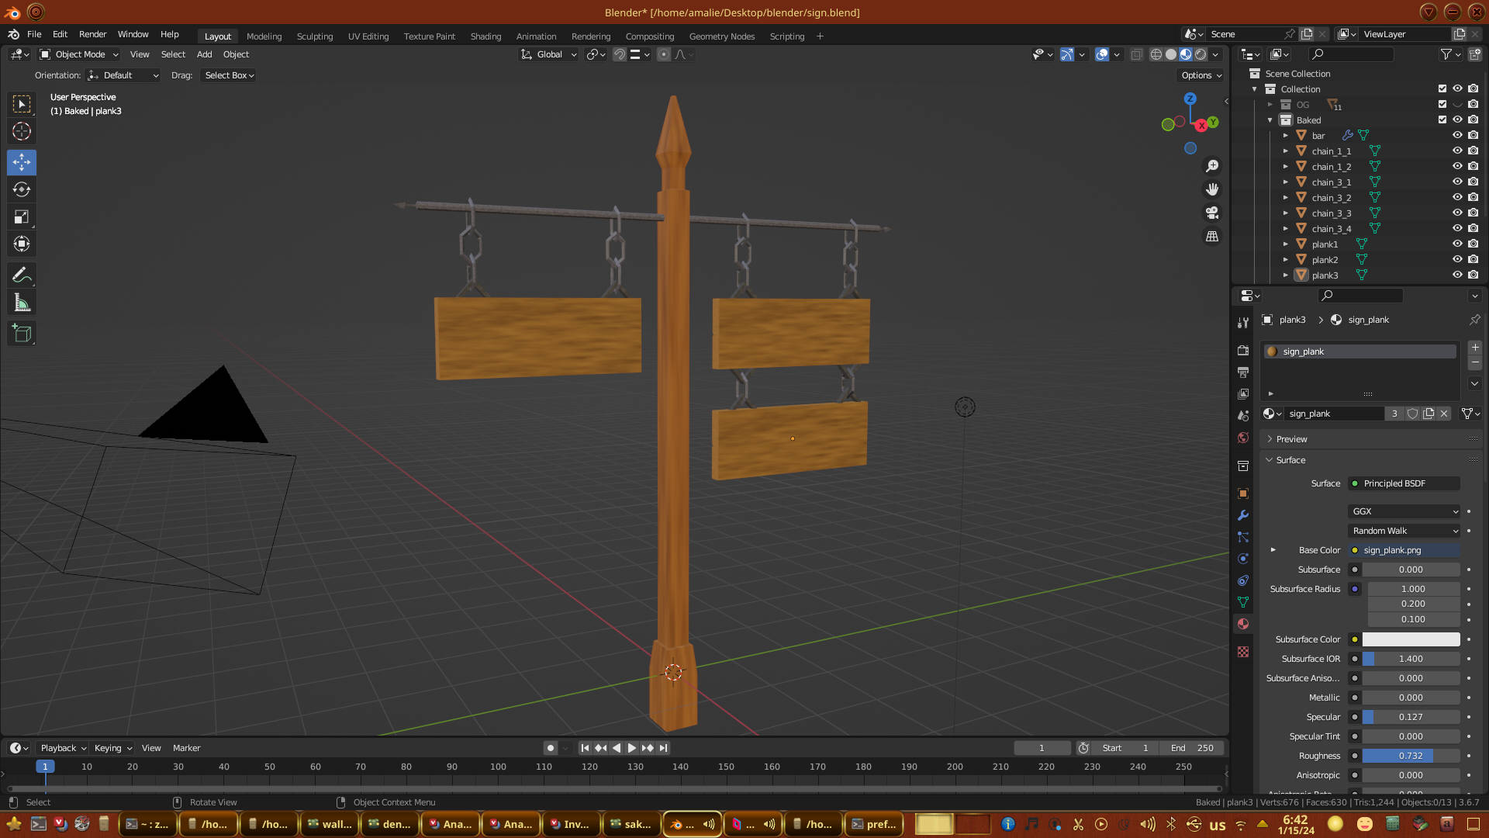This screenshot has height=838, width=1489.
Task: Expand the Preview panel
Action: tap(1291, 439)
